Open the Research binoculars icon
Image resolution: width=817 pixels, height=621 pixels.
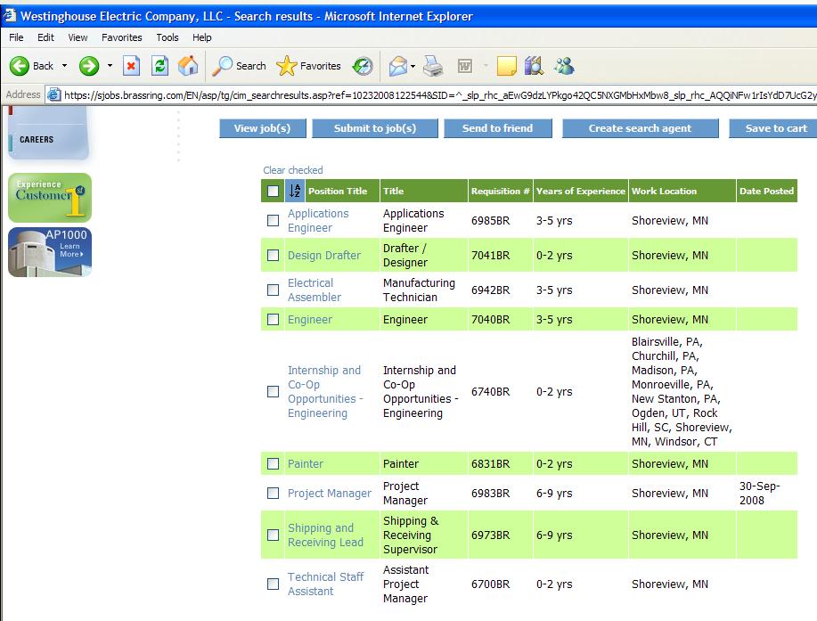534,66
